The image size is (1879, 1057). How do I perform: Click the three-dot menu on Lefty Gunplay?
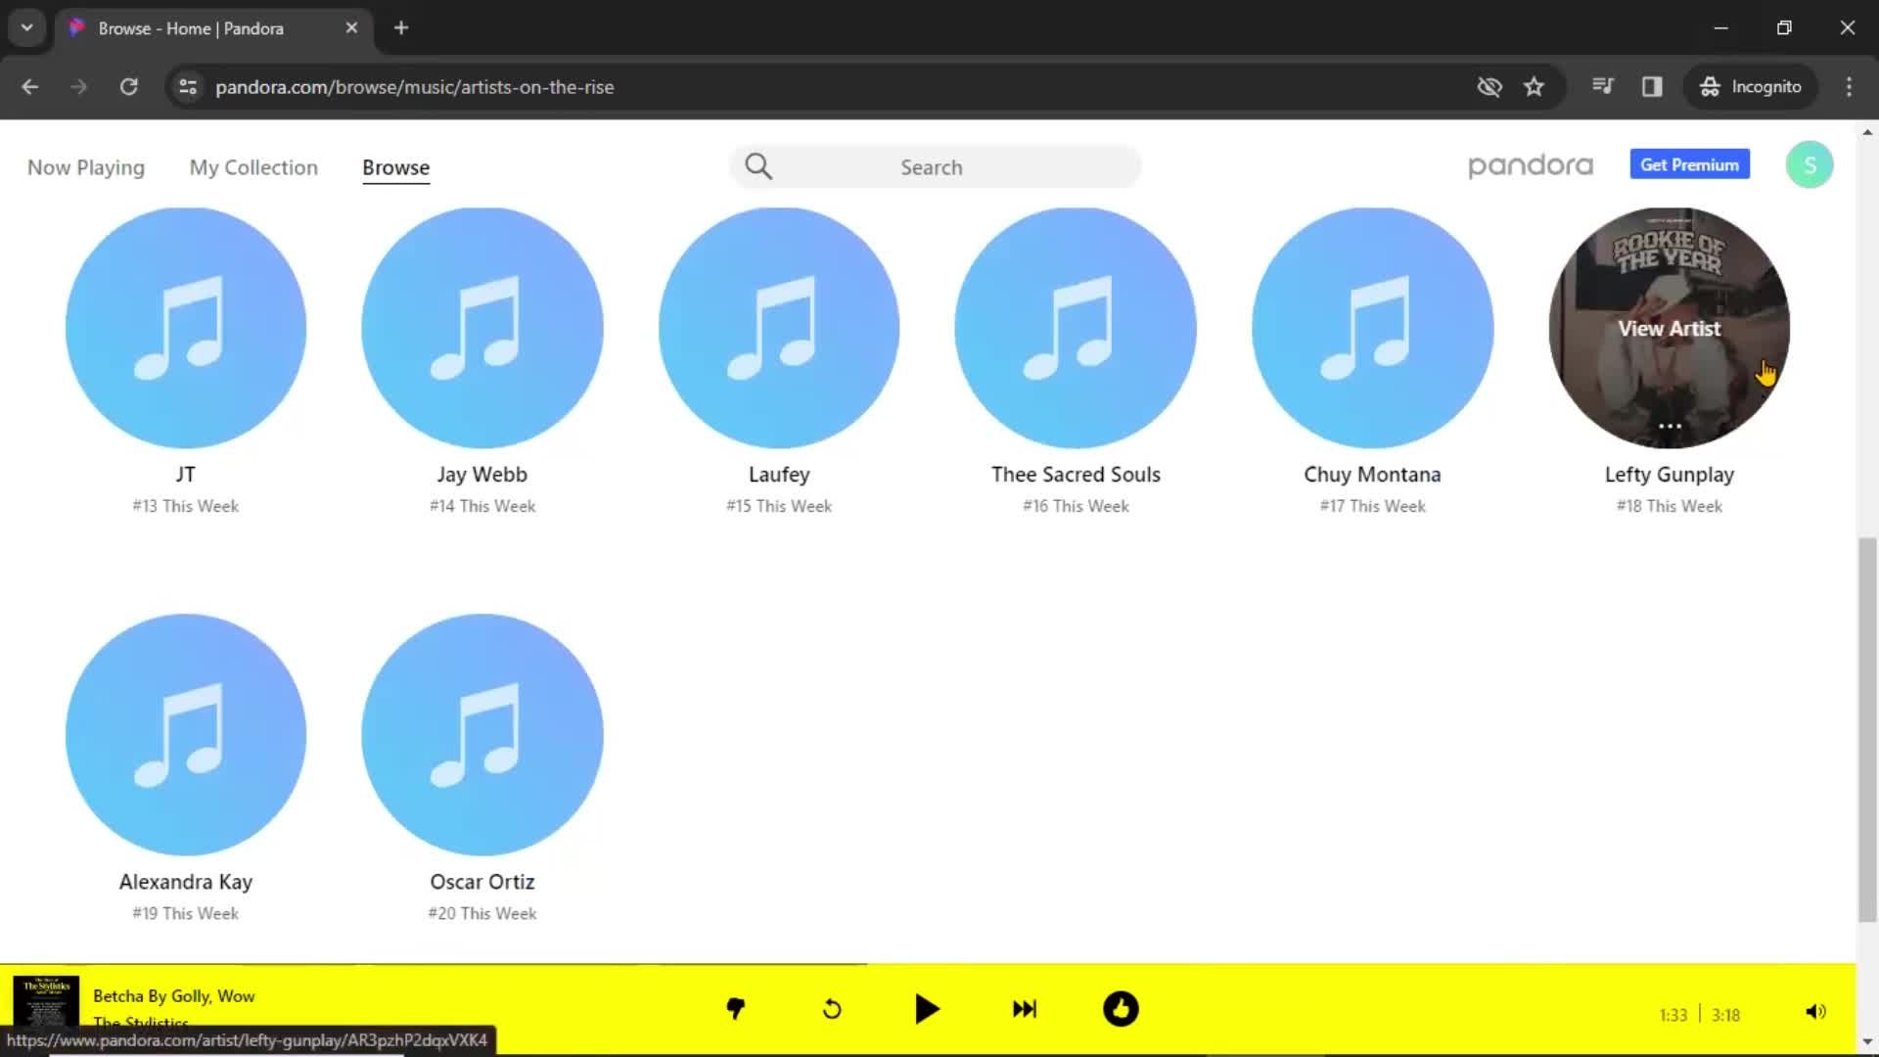tap(1670, 426)
